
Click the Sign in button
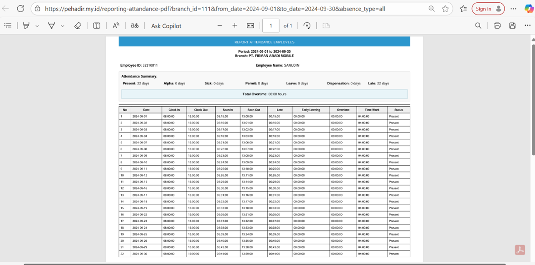tap(488, 9)
